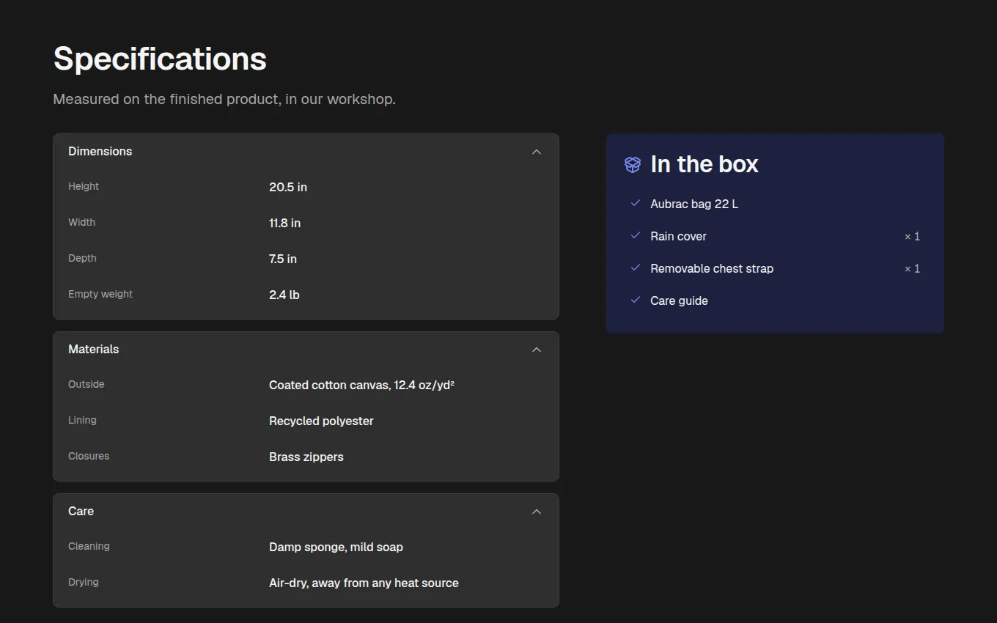Collapse the Materials section chevron
Screen dimensions: 997x623
[536, 350]
